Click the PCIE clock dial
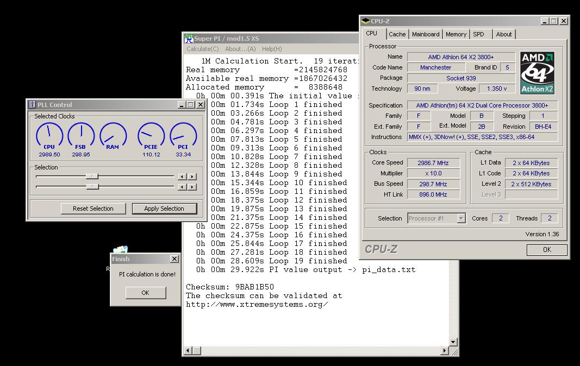This screenshot has width=580, height=366. point(151,135)
